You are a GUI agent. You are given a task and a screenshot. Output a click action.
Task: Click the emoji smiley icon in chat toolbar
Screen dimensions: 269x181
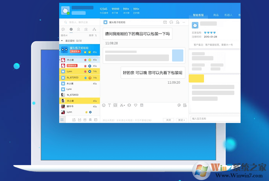[x=104, y=105]
